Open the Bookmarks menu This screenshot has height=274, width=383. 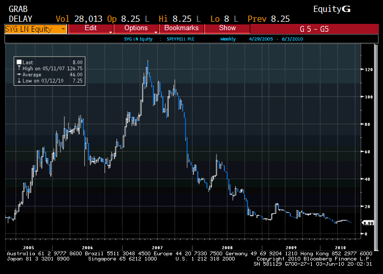pyautogui.click(x=181, y=28)
